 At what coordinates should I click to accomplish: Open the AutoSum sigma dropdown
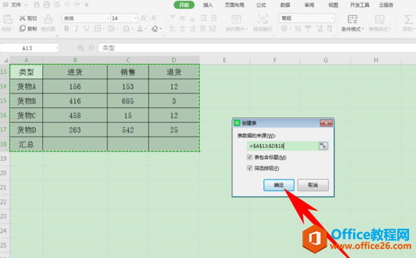click(x=408, y=23)
